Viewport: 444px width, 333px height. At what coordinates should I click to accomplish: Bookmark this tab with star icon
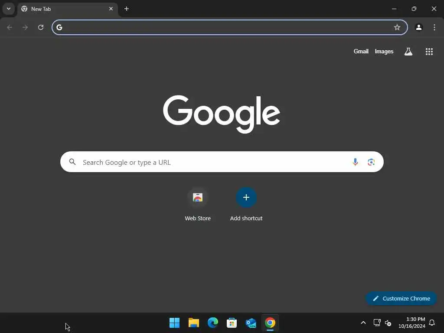397,27
